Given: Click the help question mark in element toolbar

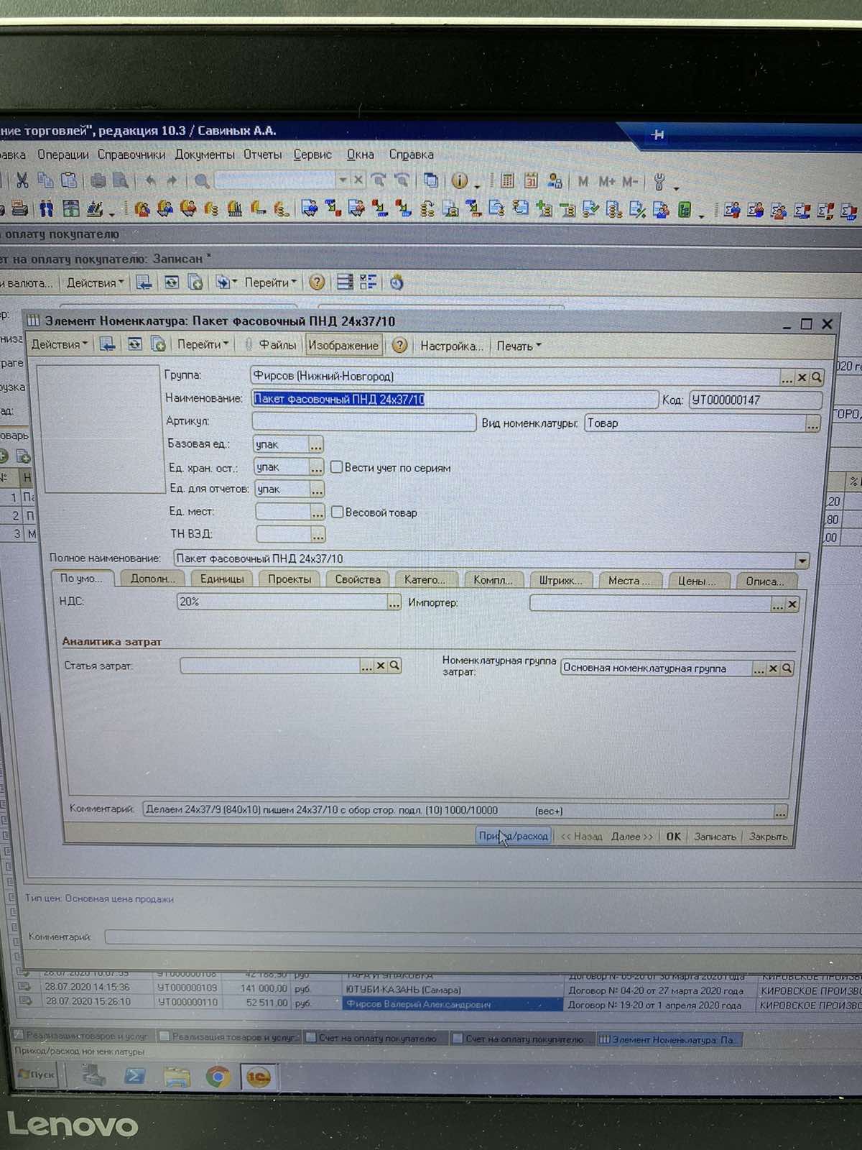Looking at the screenshot, I should click(399, 346).
